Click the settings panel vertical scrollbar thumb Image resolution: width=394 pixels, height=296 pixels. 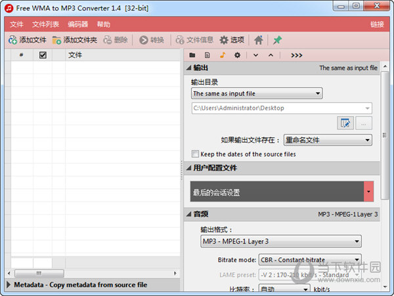pyautogui.click(x=384, y=135)
